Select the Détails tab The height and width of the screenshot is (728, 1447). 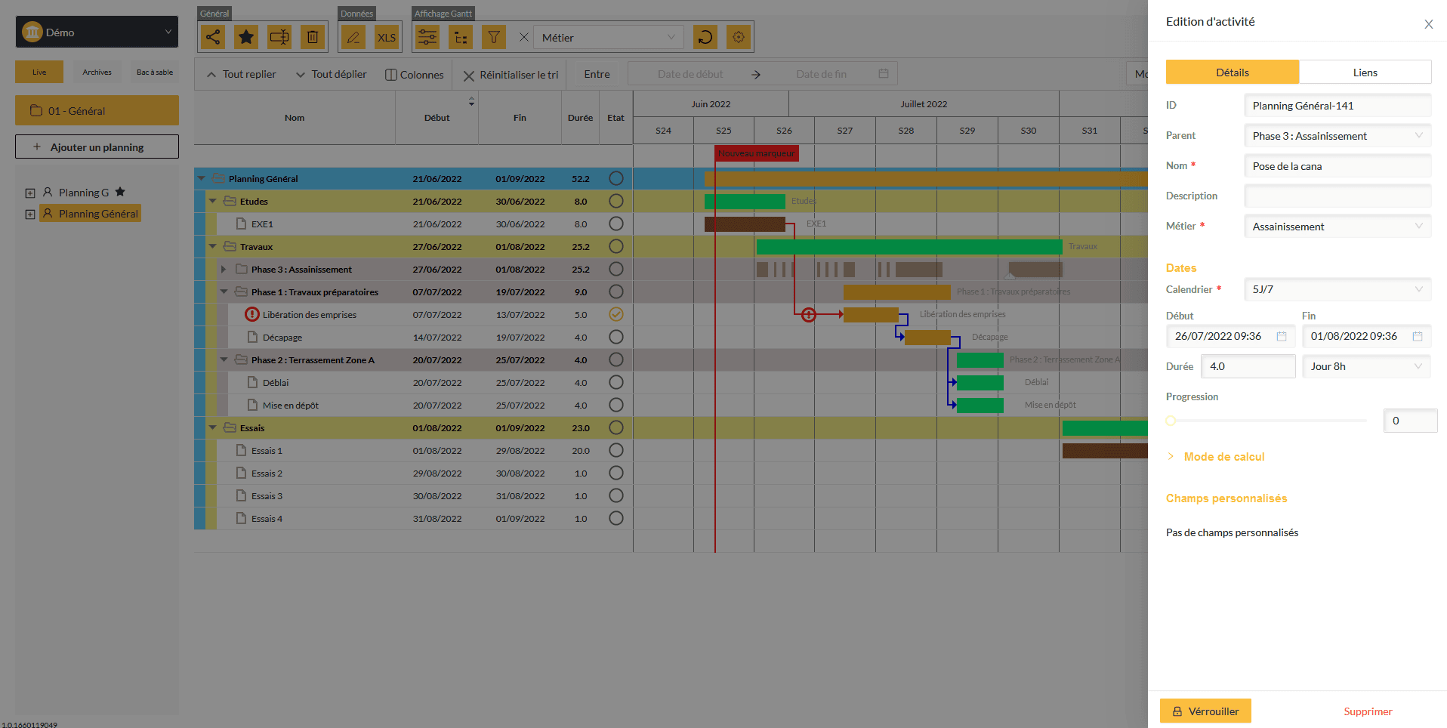click(x=1232, y=72)
